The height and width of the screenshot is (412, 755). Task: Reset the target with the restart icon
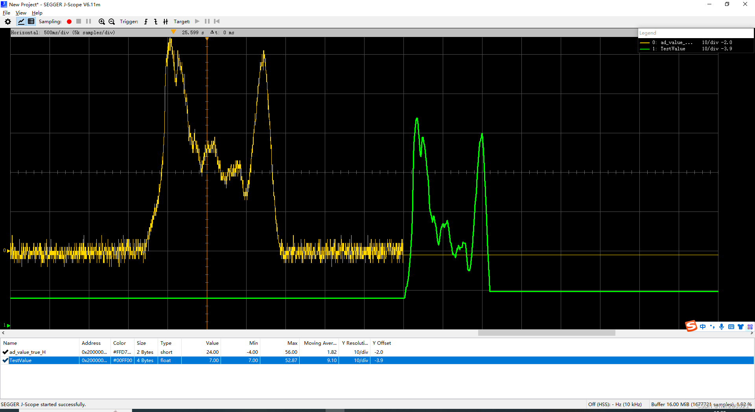coord(217,22)
